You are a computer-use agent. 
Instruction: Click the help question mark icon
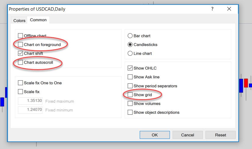212,9
